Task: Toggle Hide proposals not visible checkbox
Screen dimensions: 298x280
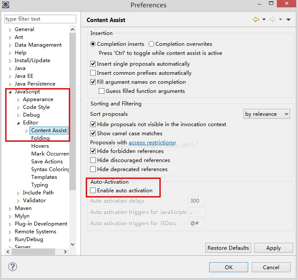Action: point(93,124)
